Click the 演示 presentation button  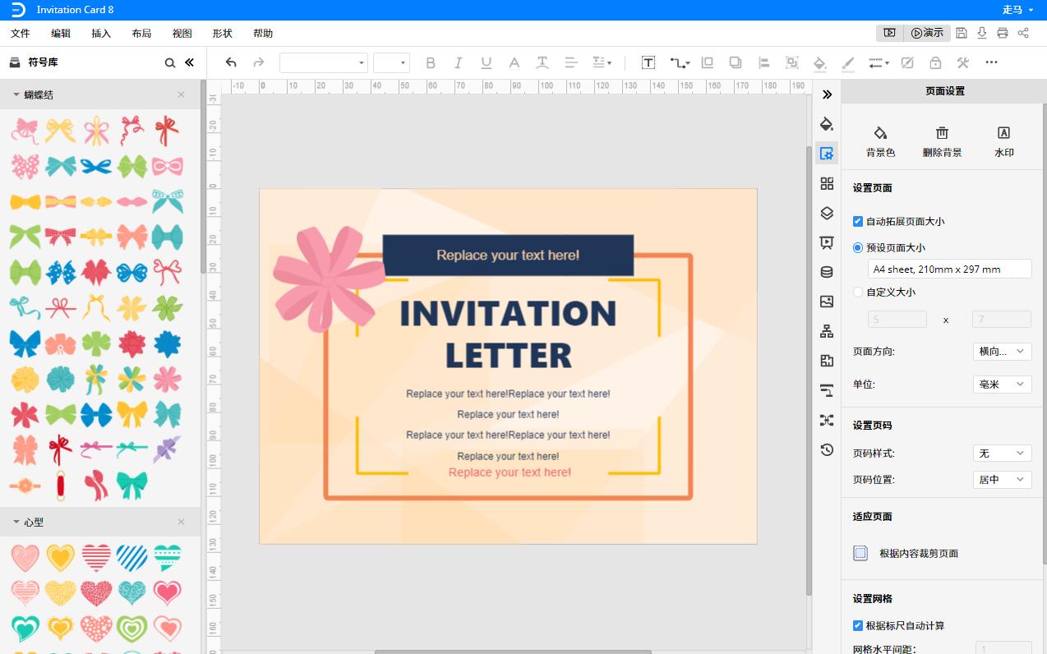click(x=927, y=33)
